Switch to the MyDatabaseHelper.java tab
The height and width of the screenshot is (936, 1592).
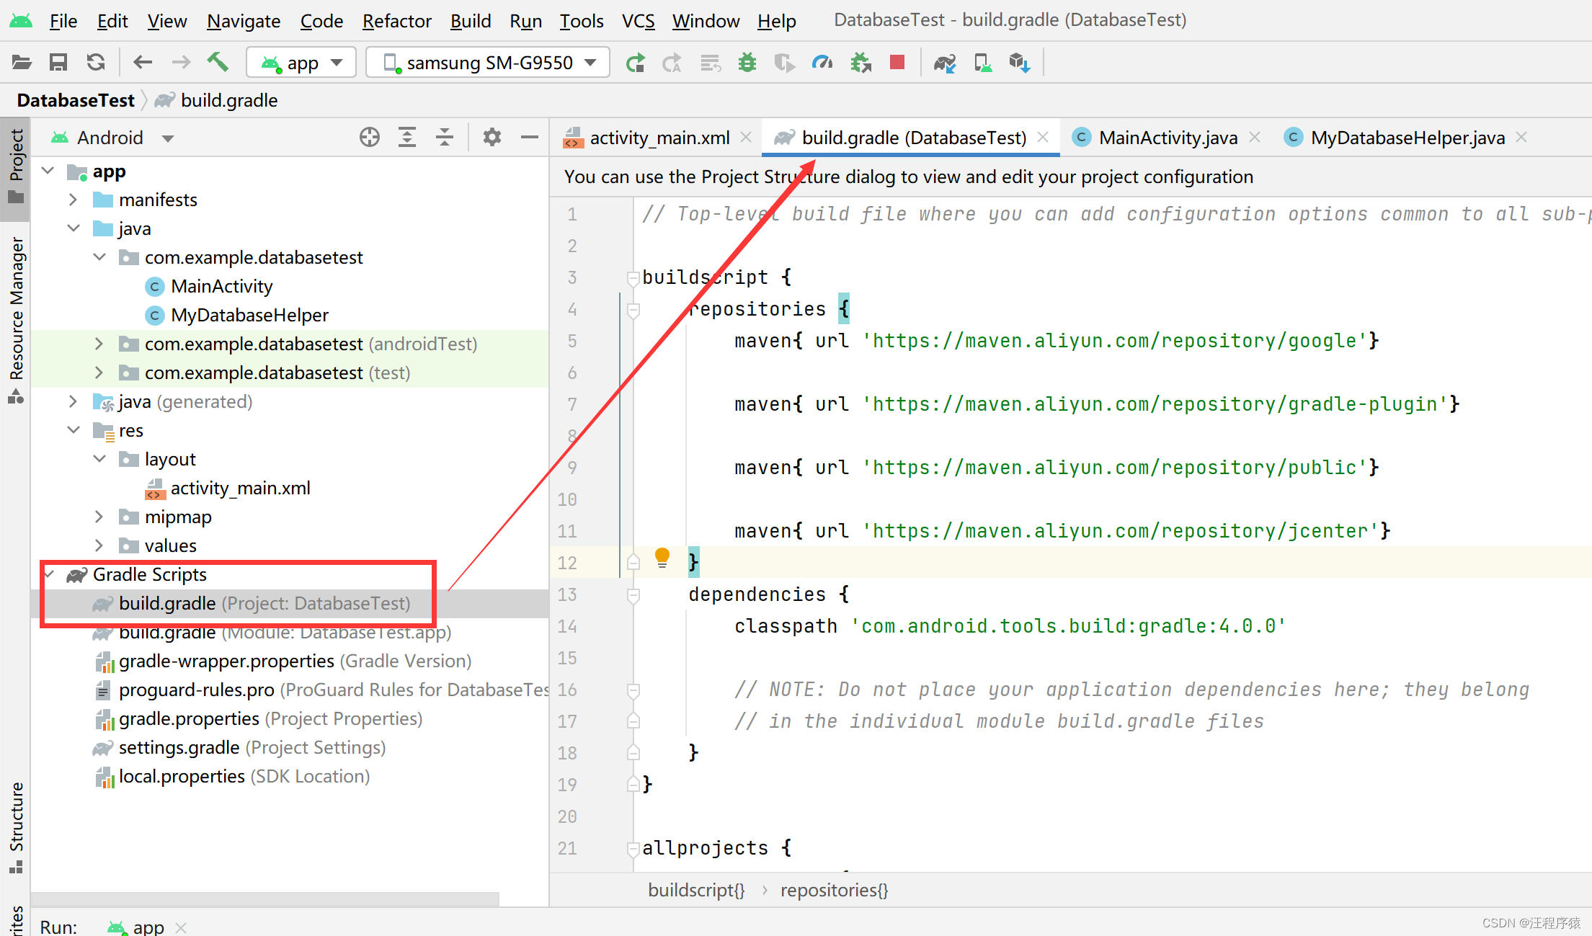coord(1407,137)
